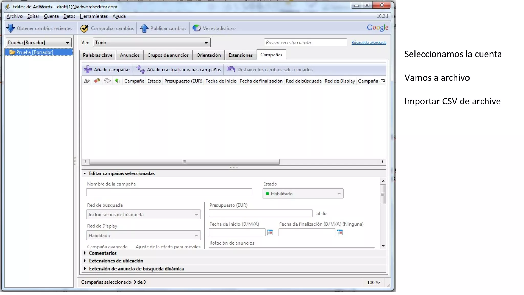Switch to the Palabras clave tab
The width and height of the screenshot is (524, 295).
pos(97,55)
